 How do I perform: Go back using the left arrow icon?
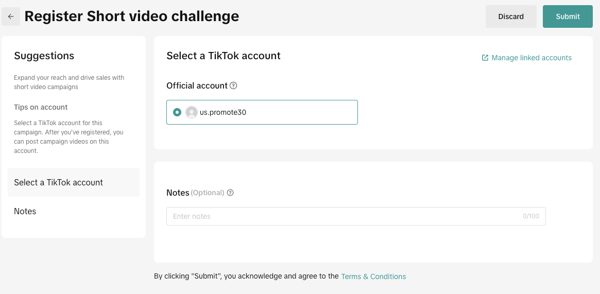[x=11, y=16]
